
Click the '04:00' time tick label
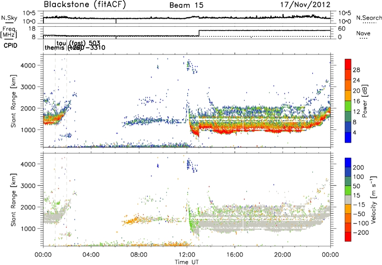(x=91, y=255)
